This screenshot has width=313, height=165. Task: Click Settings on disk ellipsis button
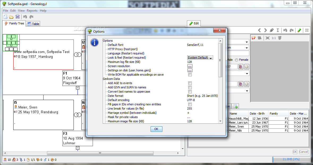pyautogui.click(x=190, y=70)
